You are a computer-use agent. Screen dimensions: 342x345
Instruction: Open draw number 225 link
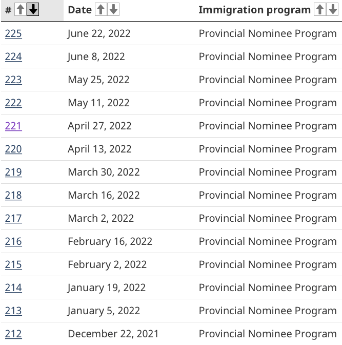[x=13, y=33]
